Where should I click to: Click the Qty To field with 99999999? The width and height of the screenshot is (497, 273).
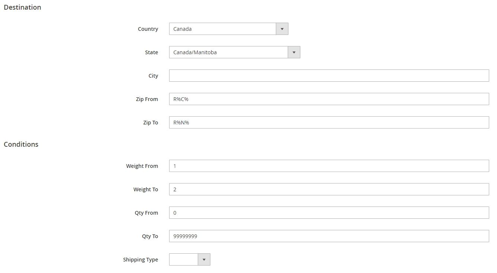tap(329, 236)
